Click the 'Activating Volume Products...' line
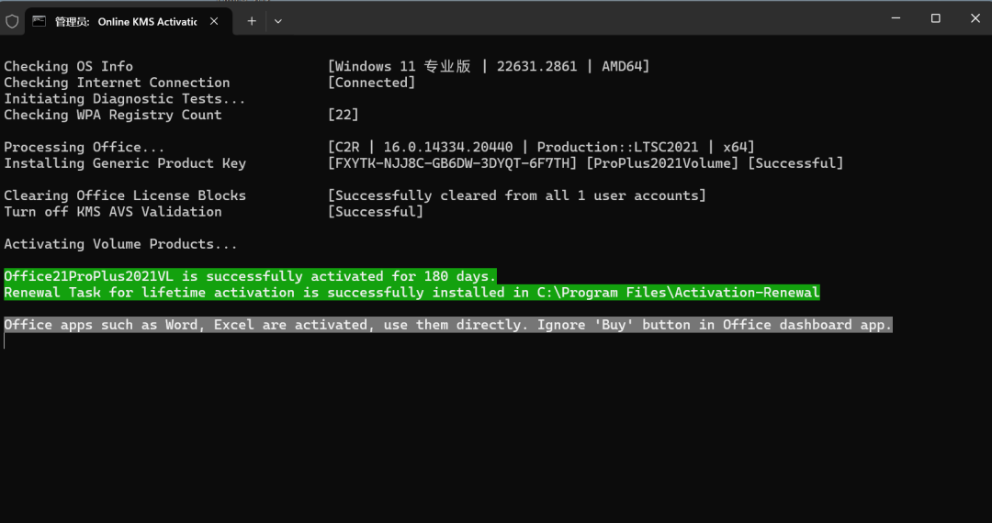 (120, 244)
